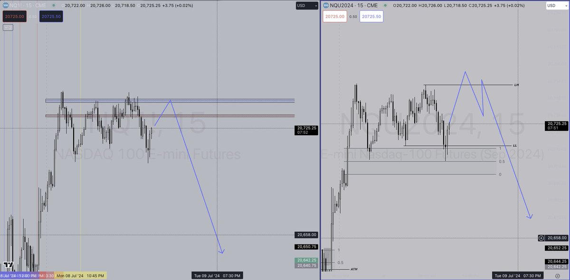
Task: Click left chart's Tue 09 Jul '24 07:30 PM label
Action: 218,275
